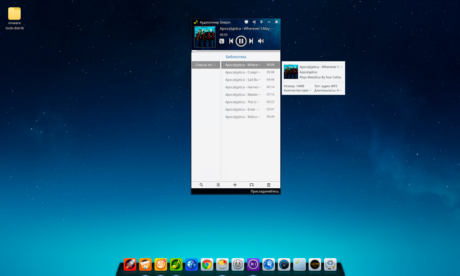This screenshot has height=276, width=460.
Task: Skip to the next track
Action: point(251,41)
